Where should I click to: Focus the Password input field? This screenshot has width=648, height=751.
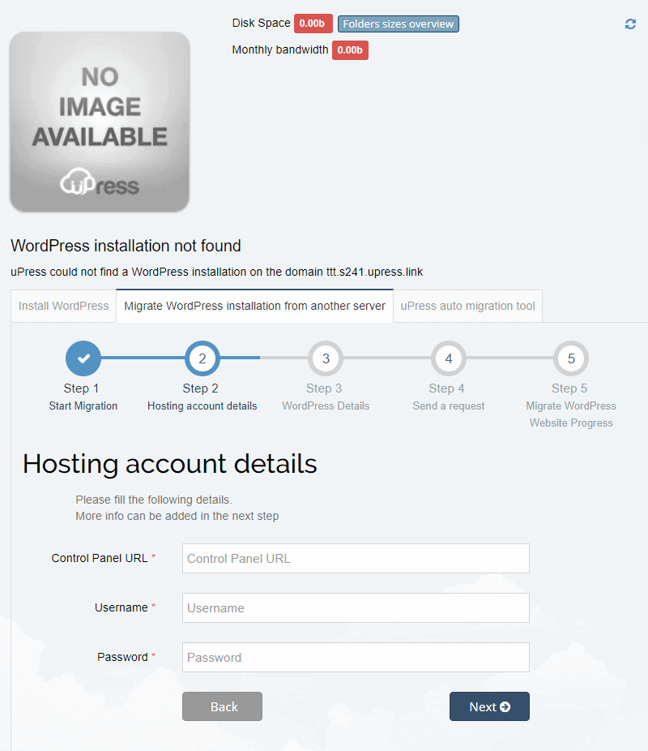[356, 657]
